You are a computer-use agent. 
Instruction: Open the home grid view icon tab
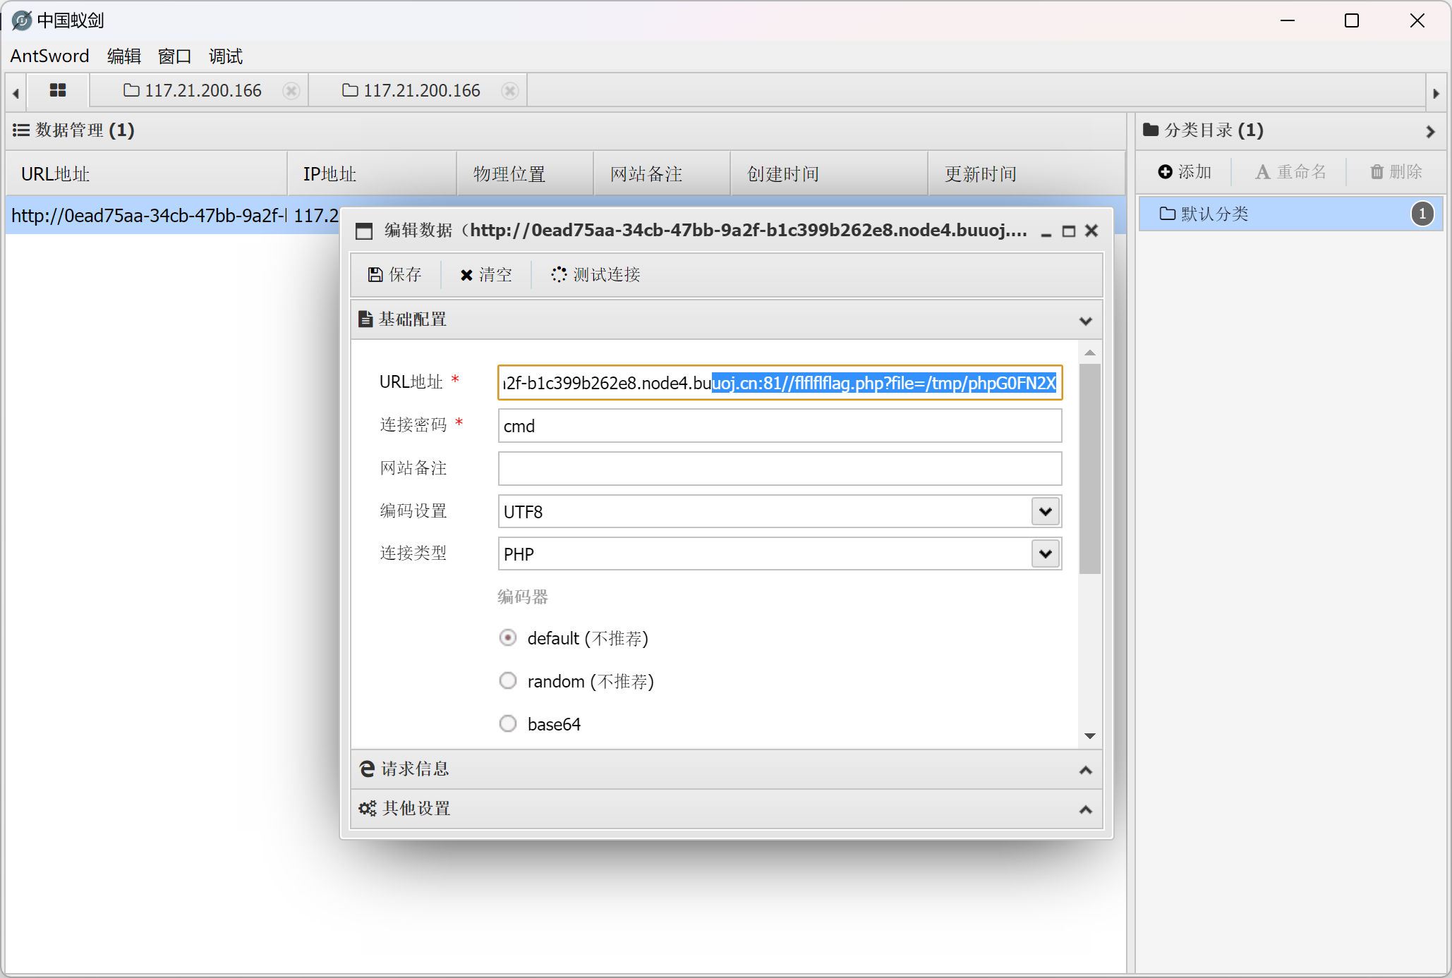tap(58, 90)
